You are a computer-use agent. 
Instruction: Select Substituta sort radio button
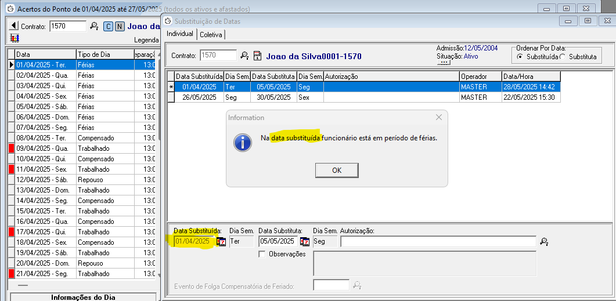click(563, 57)
